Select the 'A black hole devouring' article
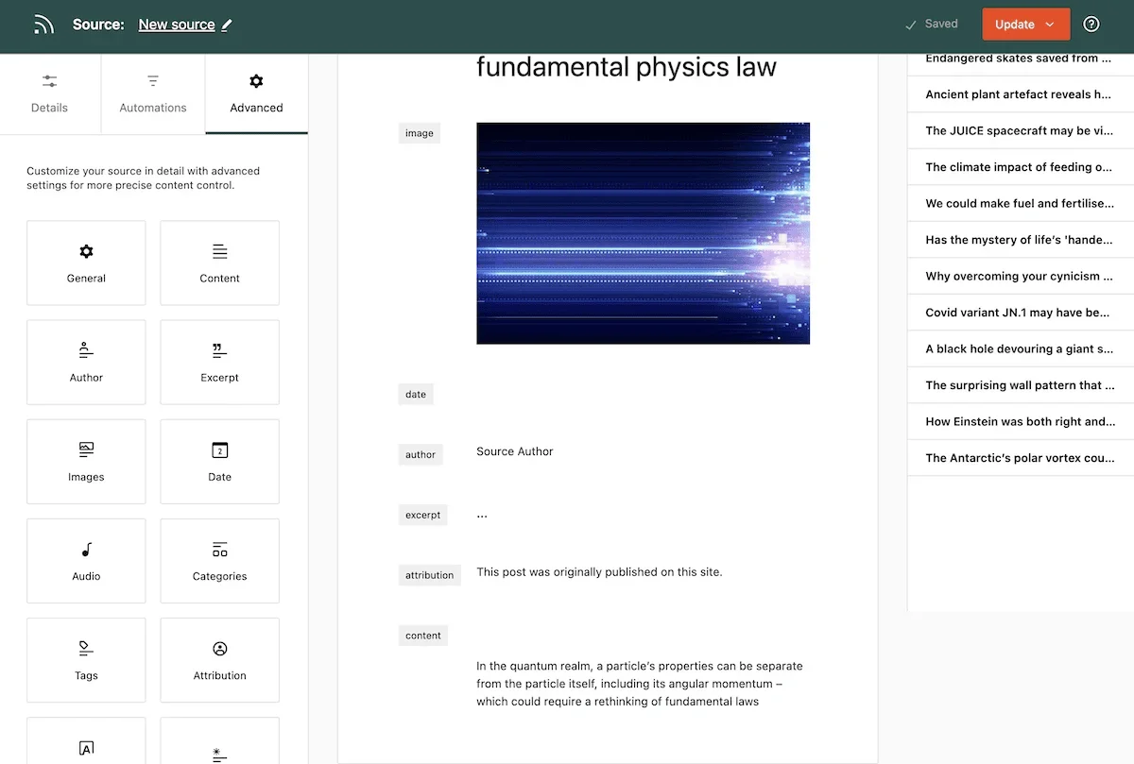 click(1021, 348)
